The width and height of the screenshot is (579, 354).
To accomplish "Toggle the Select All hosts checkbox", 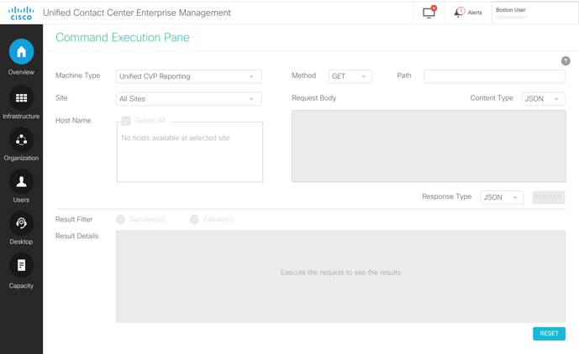I will tap(126, 121).
